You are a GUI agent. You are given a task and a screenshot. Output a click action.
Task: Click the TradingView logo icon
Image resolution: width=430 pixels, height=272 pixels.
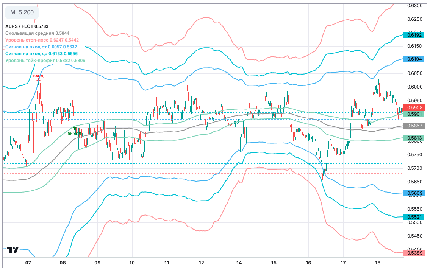(x=13, y=250)
